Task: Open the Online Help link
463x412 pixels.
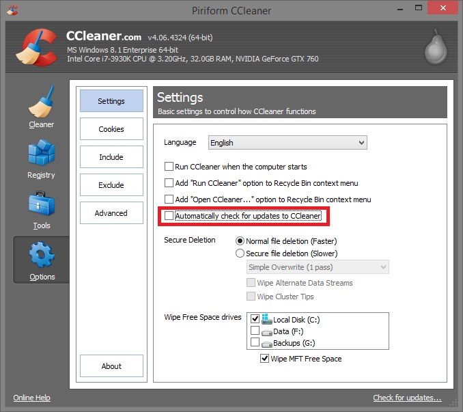Action: [x=31, y=398]
